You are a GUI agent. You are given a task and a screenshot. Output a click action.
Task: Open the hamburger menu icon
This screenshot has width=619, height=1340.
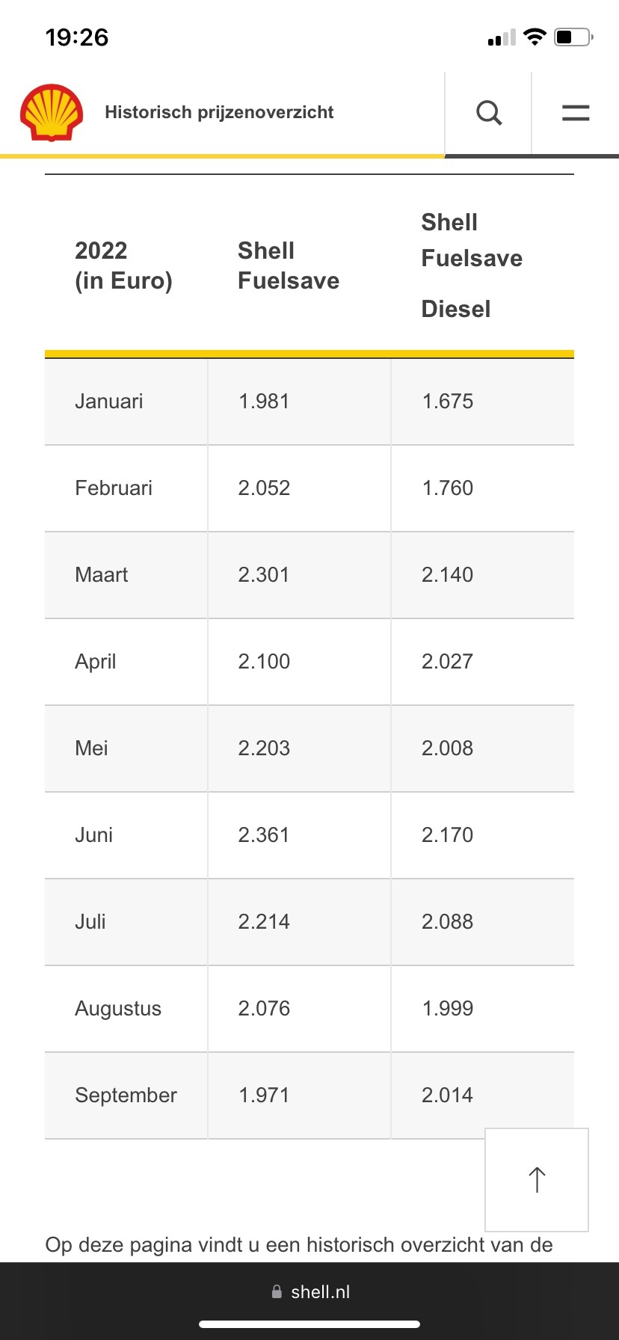(576, 113)
